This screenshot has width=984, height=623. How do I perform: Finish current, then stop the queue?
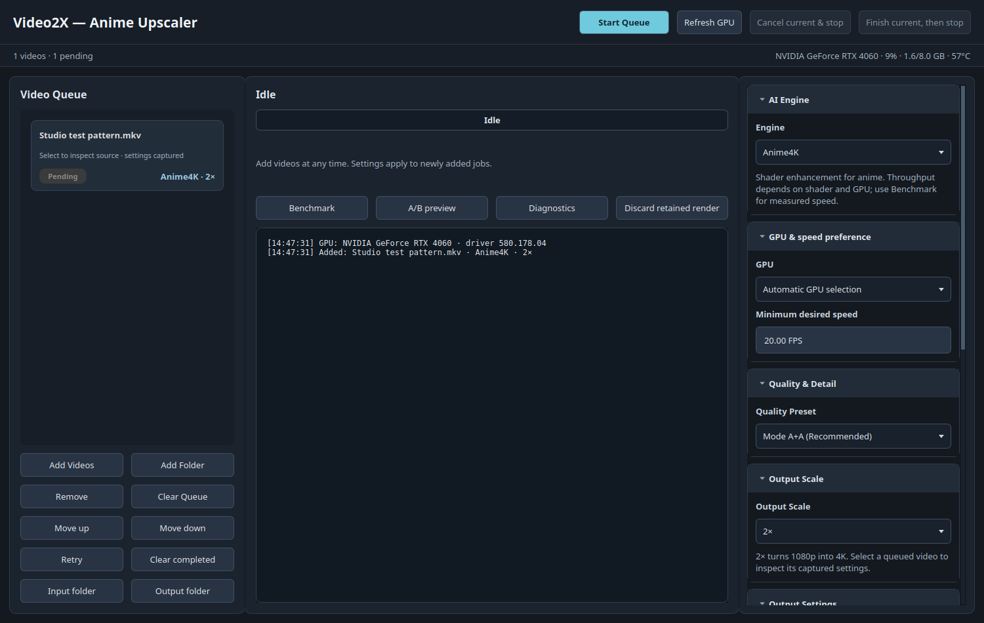(914, 22)
